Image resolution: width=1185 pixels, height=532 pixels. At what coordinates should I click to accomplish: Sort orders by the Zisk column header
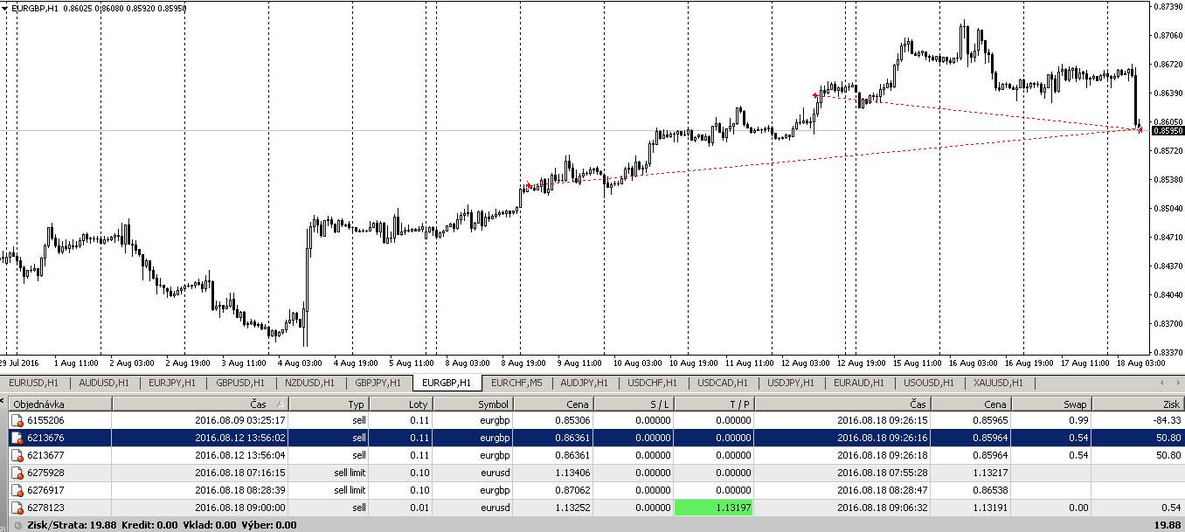tap(1137, 404)
